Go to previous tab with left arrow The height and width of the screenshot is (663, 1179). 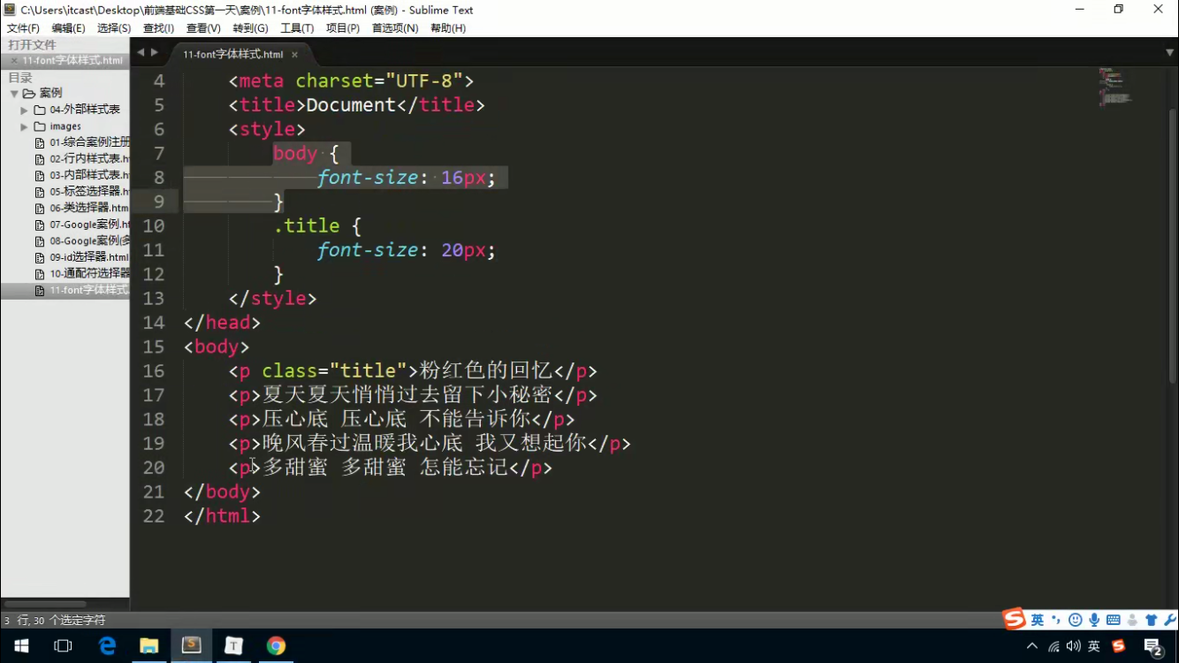(141, 53)
